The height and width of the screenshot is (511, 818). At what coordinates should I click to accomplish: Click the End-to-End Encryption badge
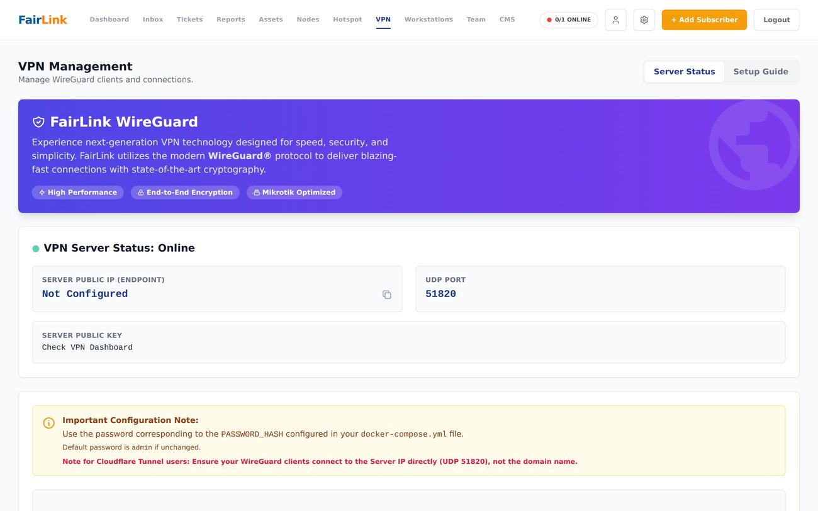185,193
